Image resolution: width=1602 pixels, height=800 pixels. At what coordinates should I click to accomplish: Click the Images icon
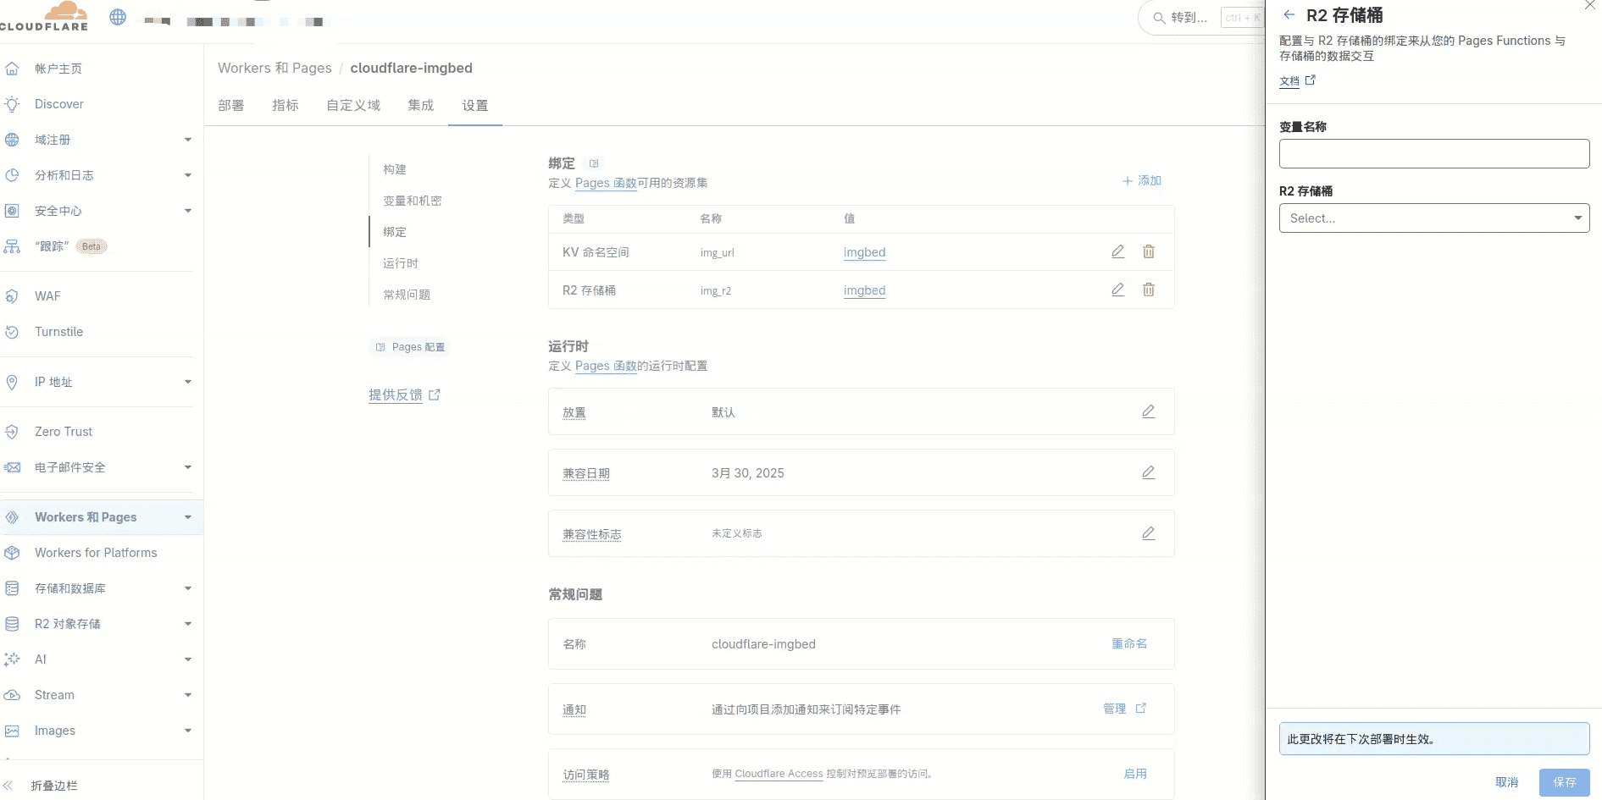[x=12, y=731]
